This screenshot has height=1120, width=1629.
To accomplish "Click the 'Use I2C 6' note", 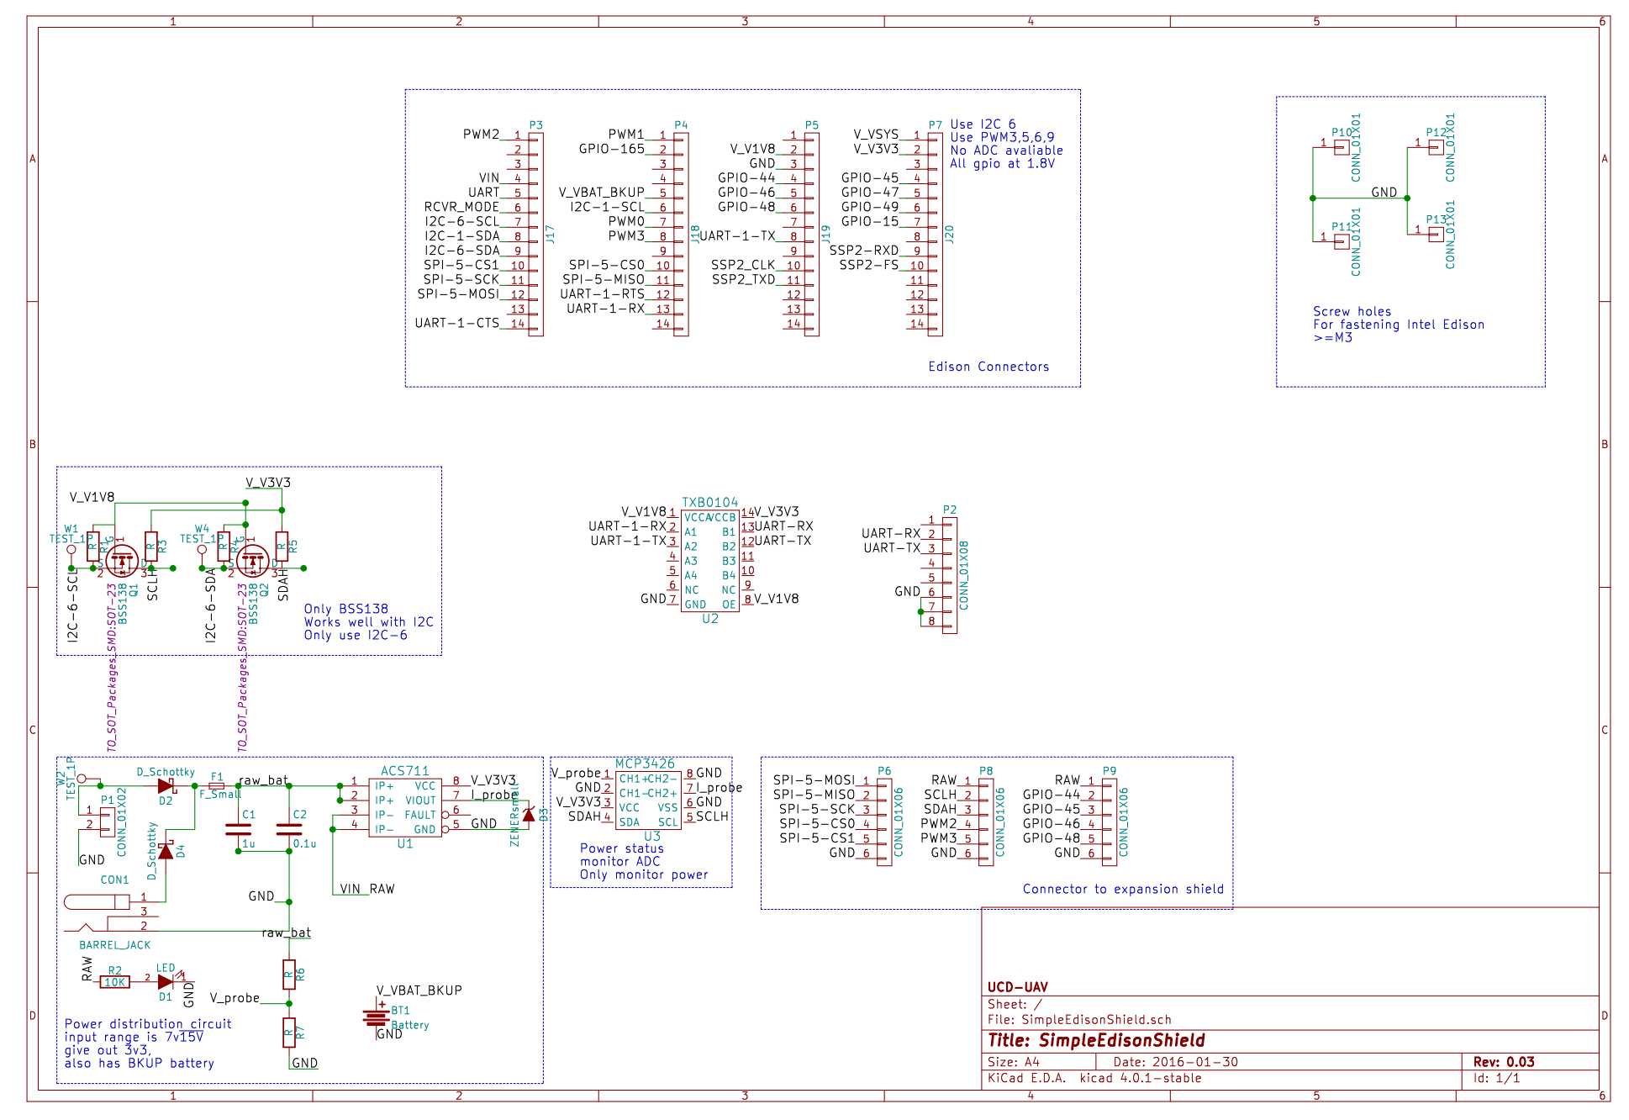I will pyautogui.click(x=983, y=124).
